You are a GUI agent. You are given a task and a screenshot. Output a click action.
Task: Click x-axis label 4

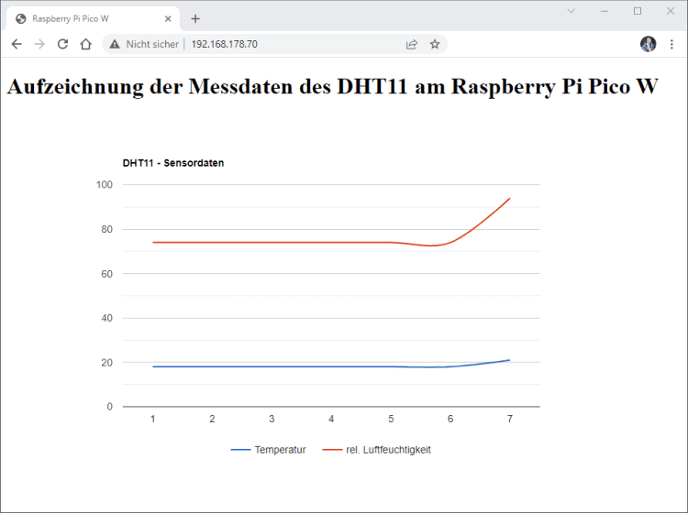pos(331,419)
